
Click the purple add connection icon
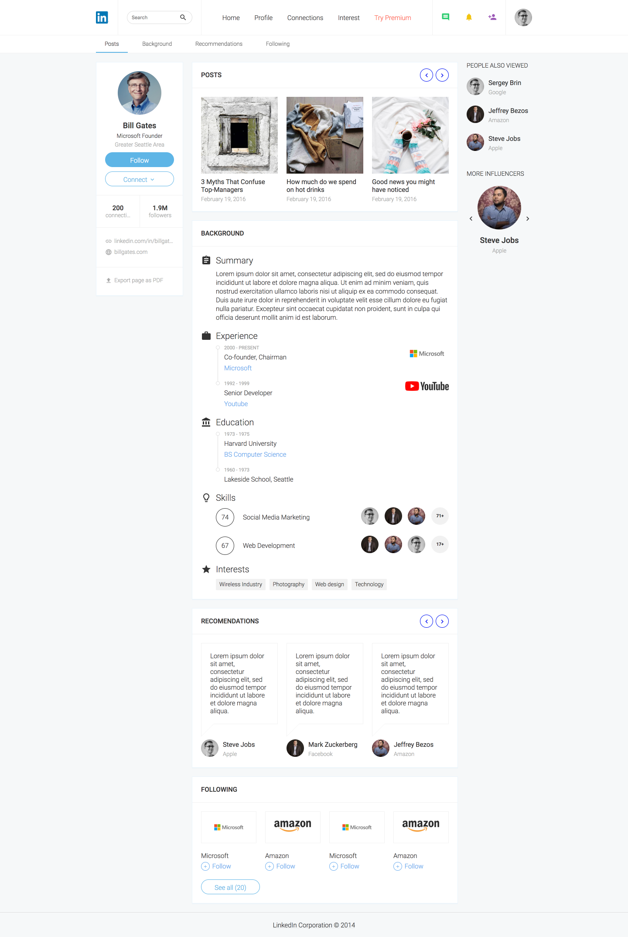point(492,17)
